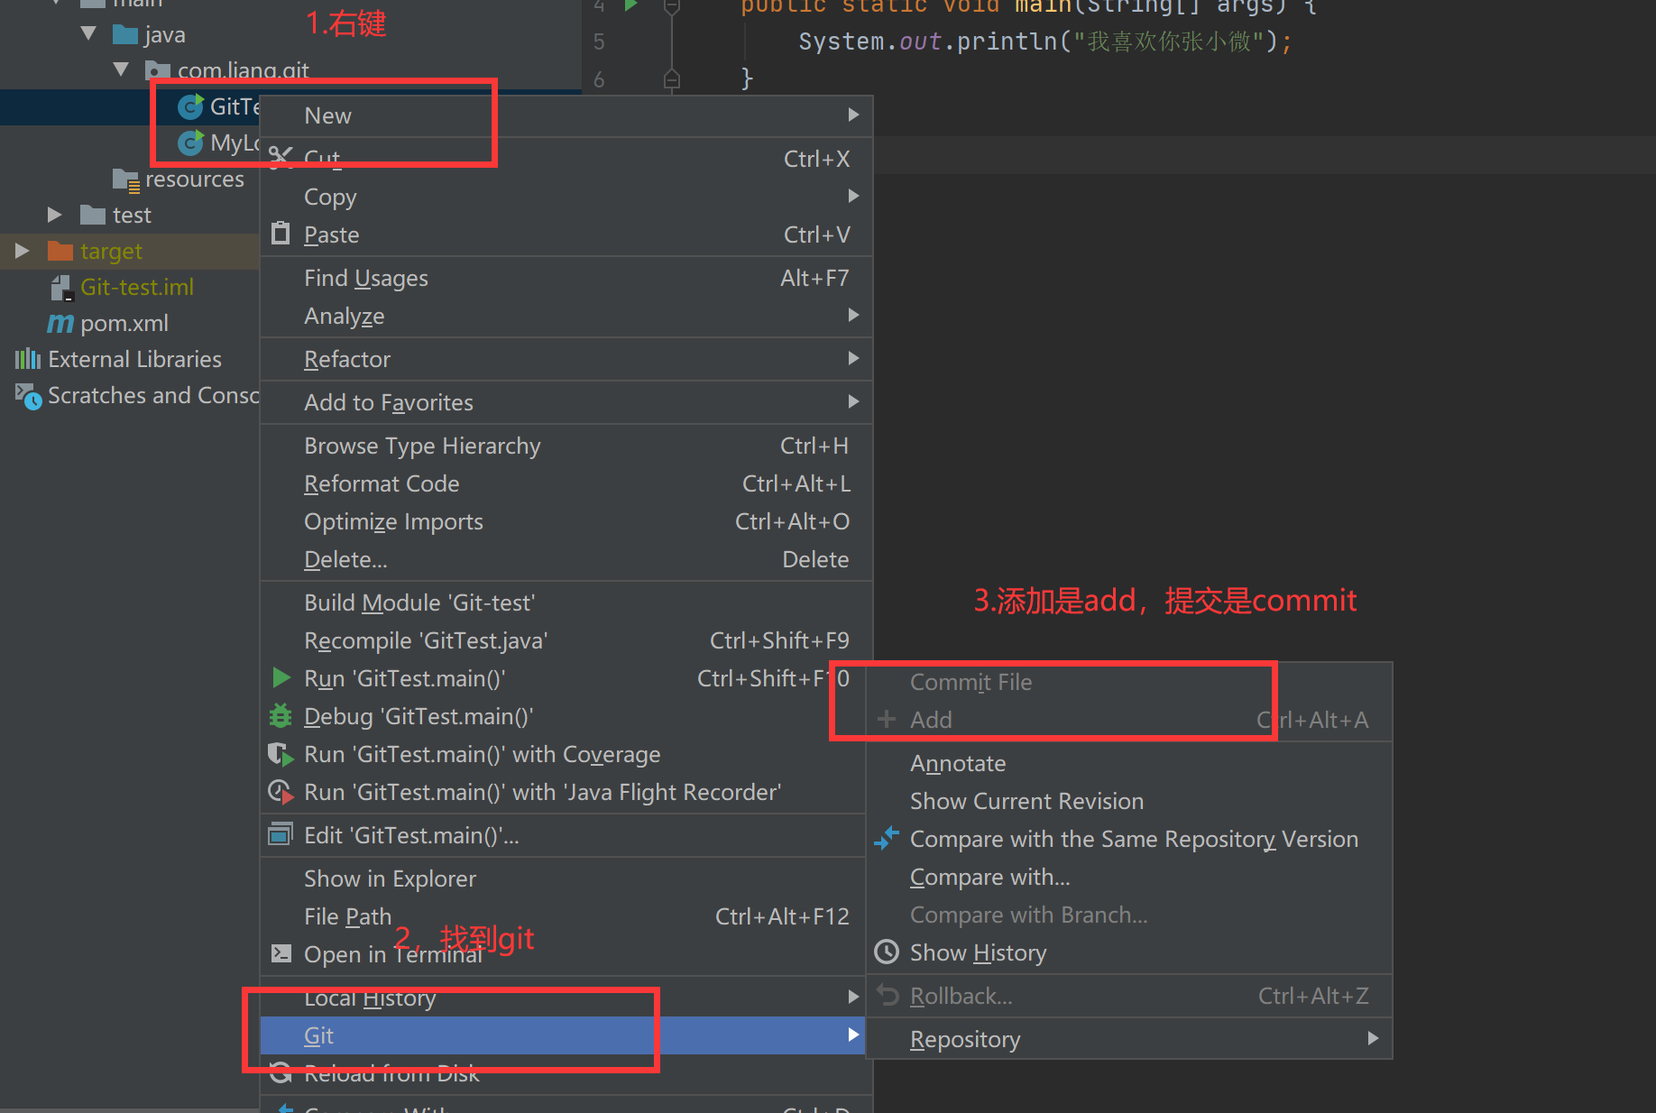Click the Java Flight Recorder run icon
This screenshot has width=1656, height=1113.
[281, 792]
